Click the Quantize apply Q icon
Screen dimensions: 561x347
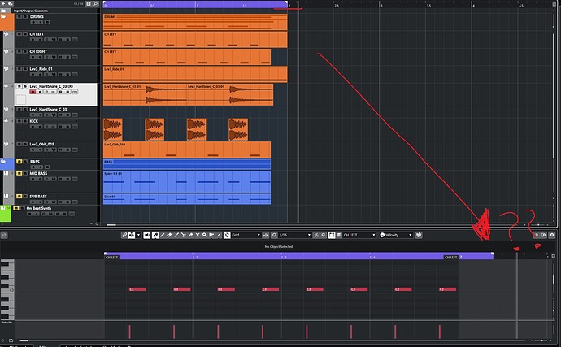(275, 235)
